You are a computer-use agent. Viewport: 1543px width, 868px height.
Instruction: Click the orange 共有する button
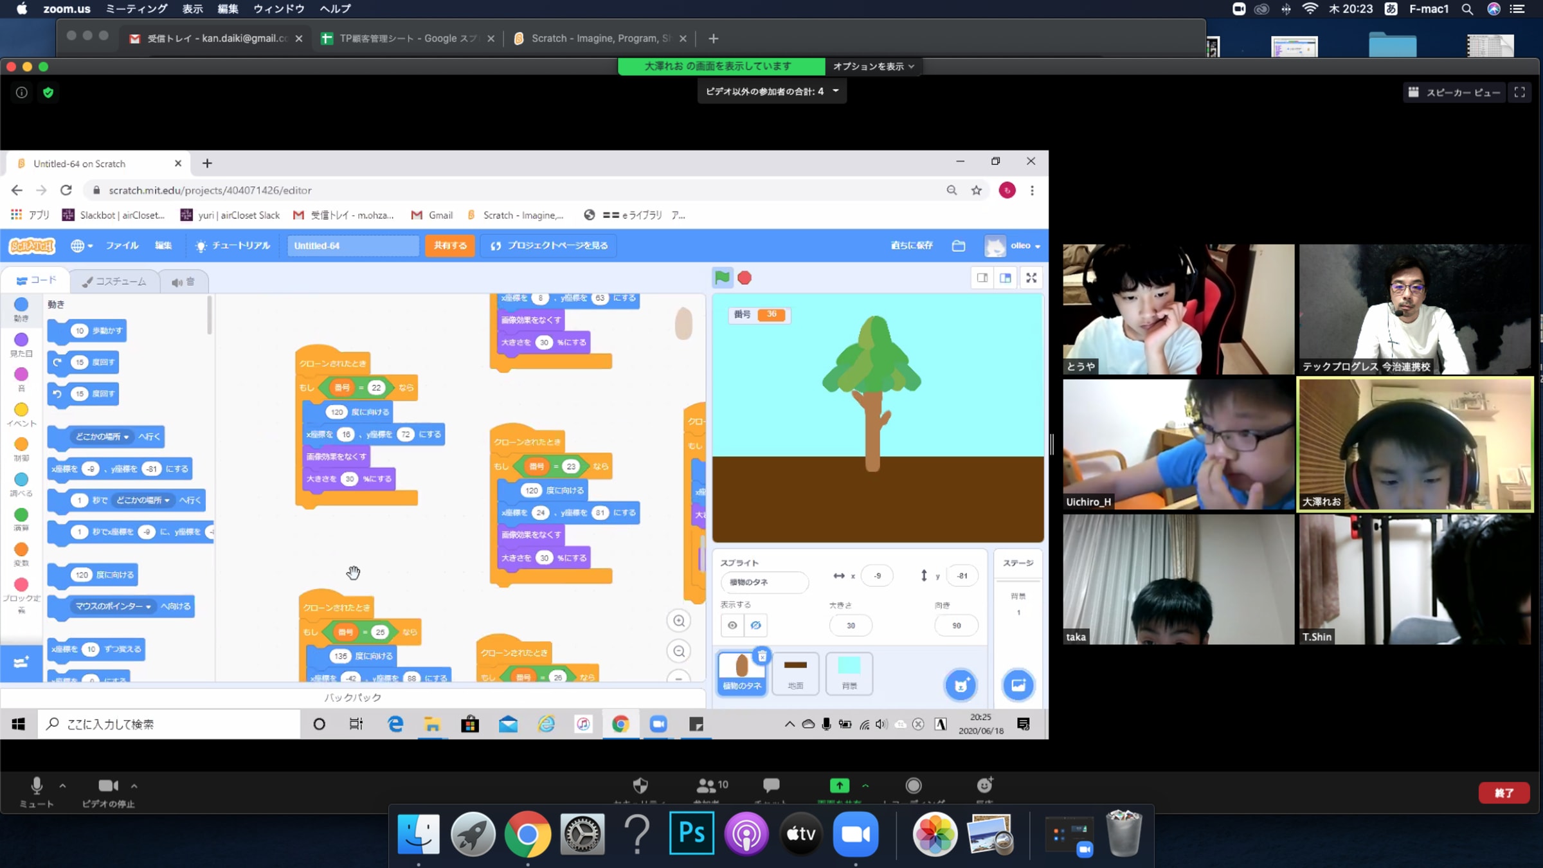[x=450, y=246]
